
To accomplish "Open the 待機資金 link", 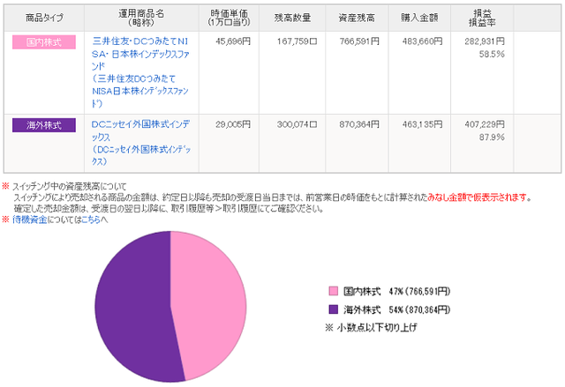I will tap(29, 220).
